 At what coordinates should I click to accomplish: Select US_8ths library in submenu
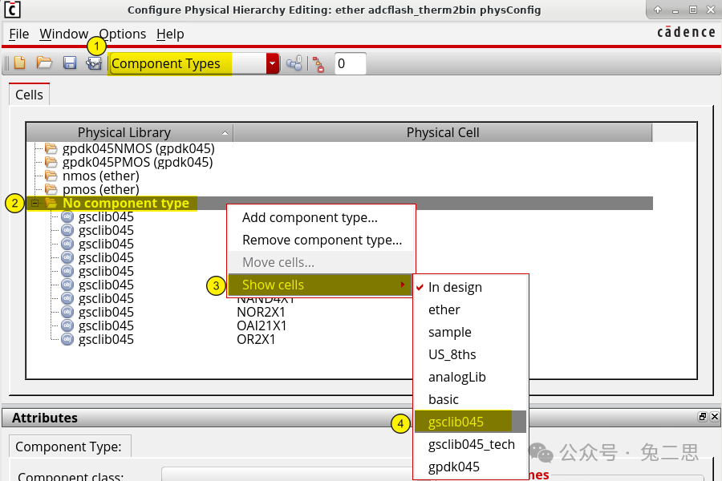tap(470, 354)
